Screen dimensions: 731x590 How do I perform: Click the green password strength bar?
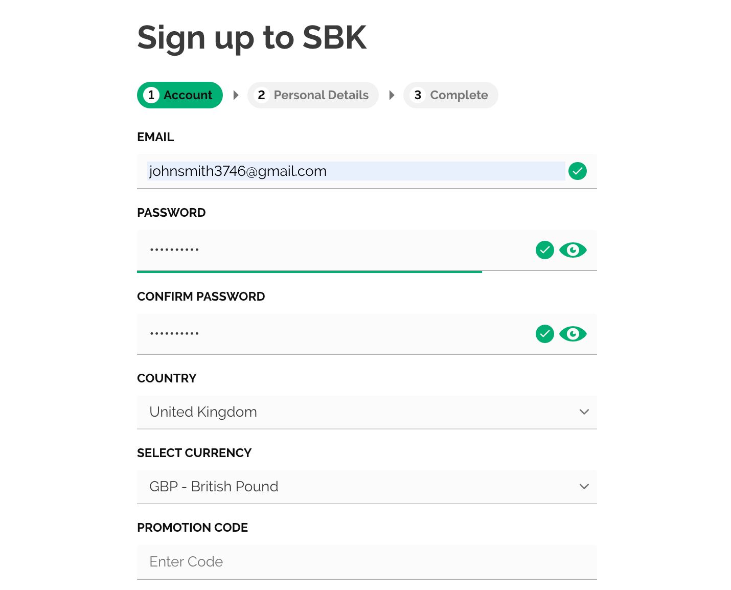coord(309,271)
